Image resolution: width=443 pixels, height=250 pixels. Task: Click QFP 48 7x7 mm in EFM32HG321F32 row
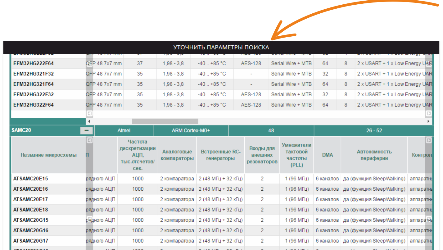tap(104, 74)
